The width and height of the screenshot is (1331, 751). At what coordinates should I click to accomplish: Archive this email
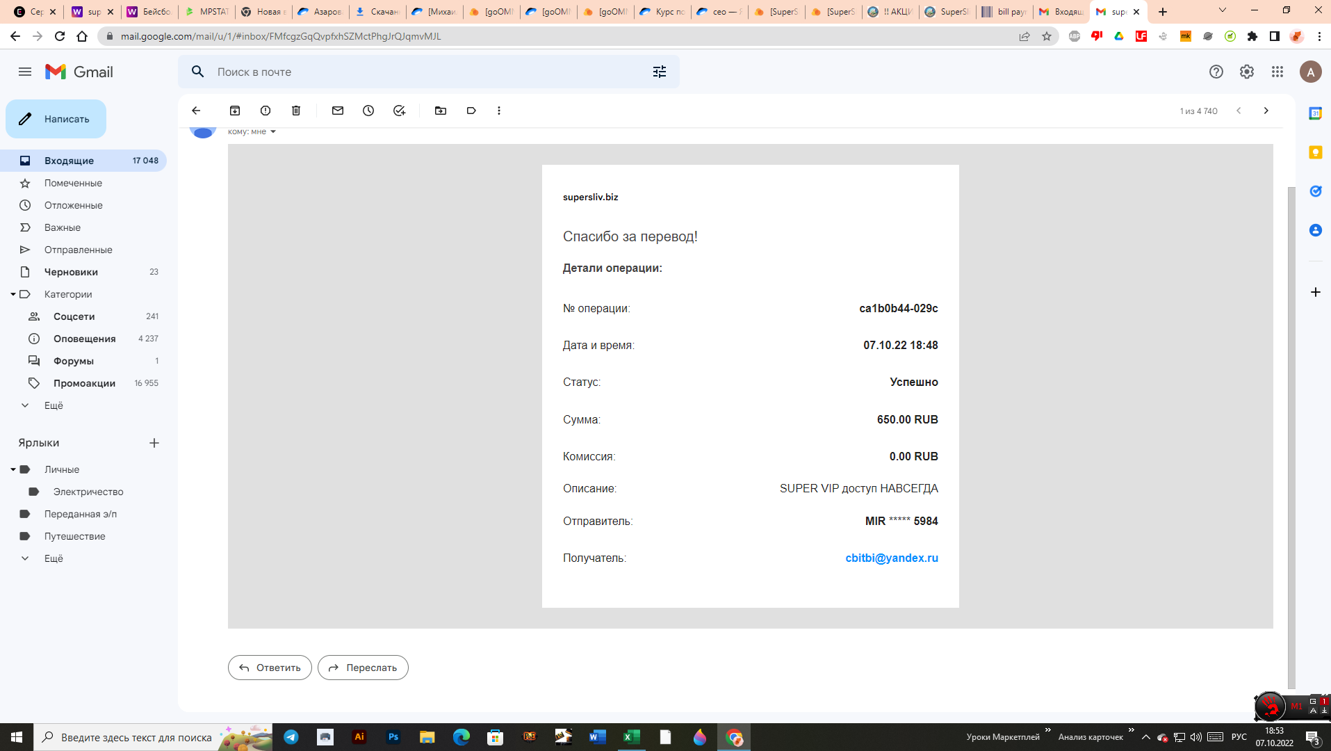point(235,111)
